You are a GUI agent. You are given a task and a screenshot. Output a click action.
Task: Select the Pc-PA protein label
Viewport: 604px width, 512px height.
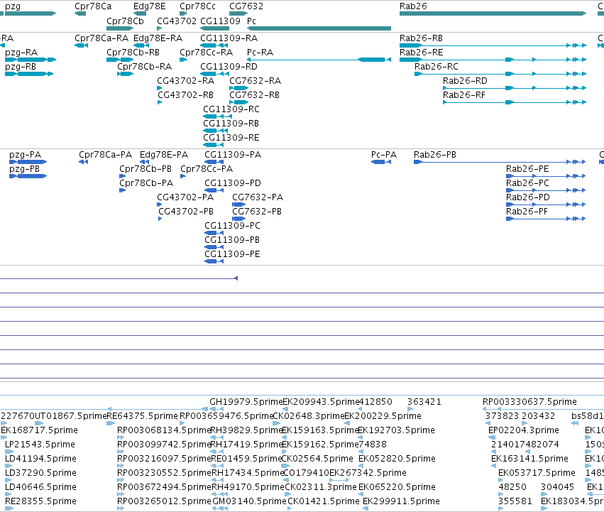(384, 155)
